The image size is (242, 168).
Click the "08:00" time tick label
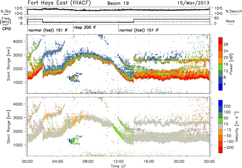point(88,162)
